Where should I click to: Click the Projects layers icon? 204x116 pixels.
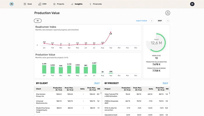pyautogui.click(x=54, y=4)
